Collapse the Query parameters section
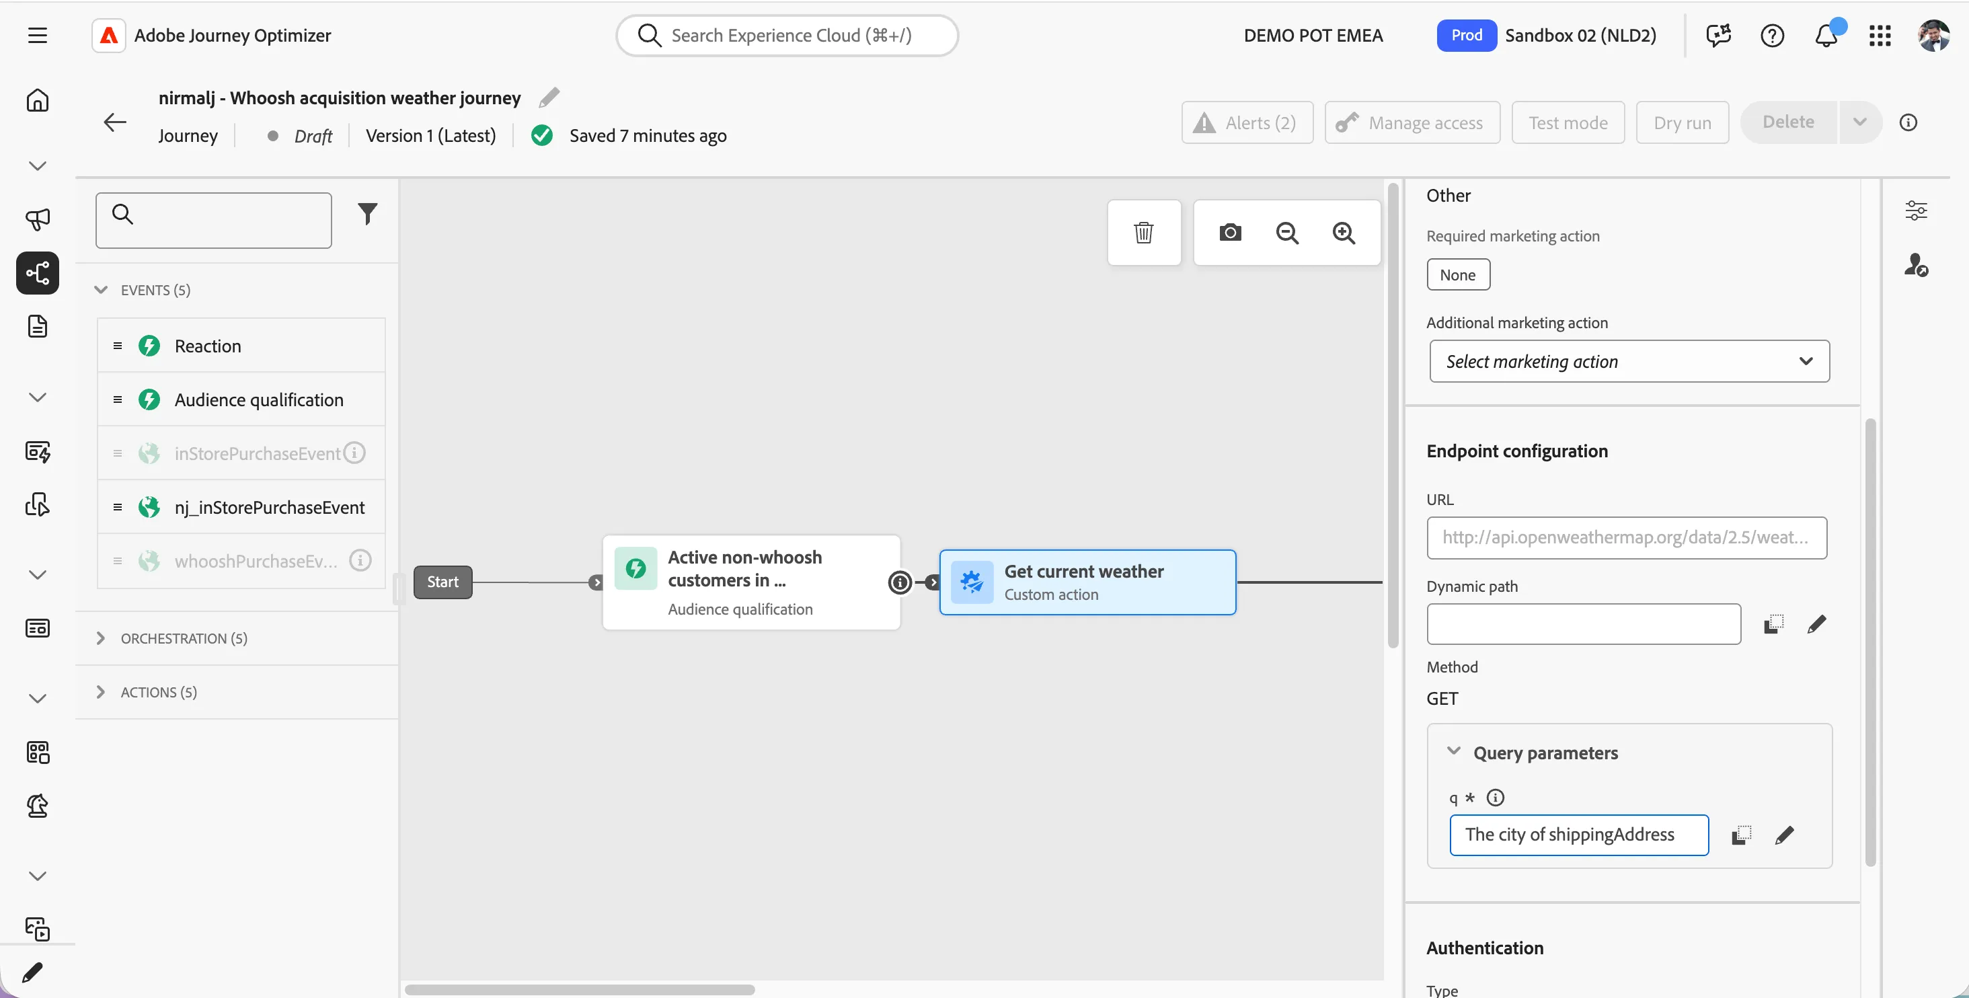1969x998 pixels. tap(1454, 751)
